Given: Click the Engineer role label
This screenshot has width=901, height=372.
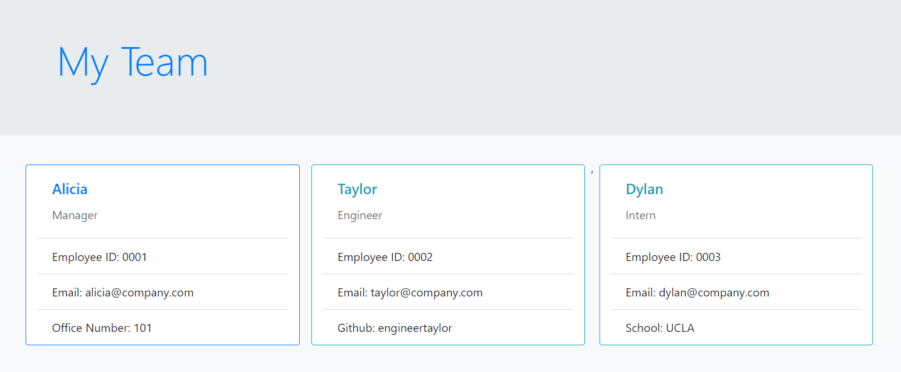Looking at the screenshot, I should click(x=360, y=216).
